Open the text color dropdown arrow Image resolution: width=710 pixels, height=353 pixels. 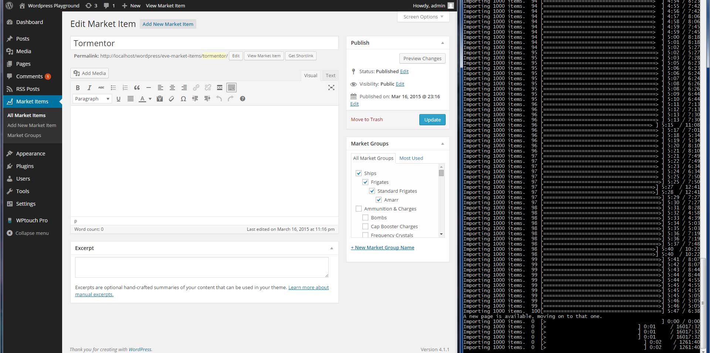[x=150, y=99]
